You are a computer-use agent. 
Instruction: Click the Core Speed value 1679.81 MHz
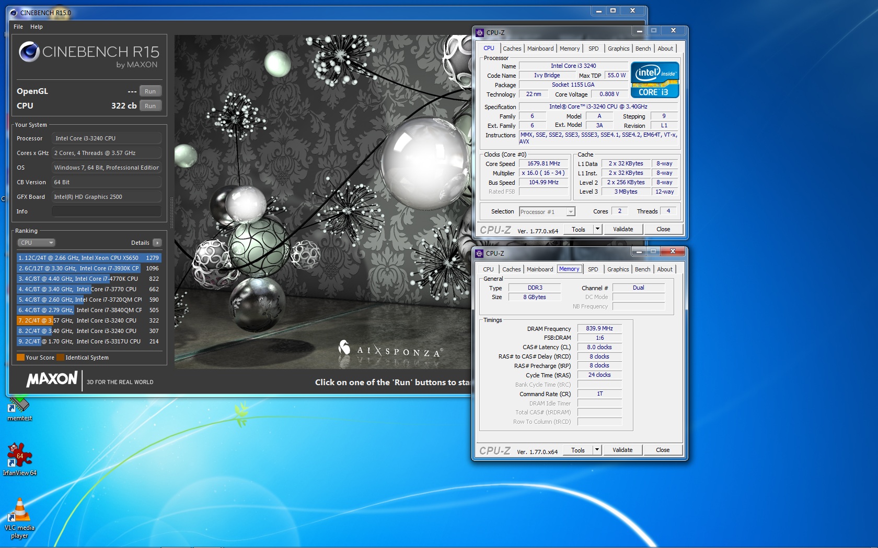(544, 163)
